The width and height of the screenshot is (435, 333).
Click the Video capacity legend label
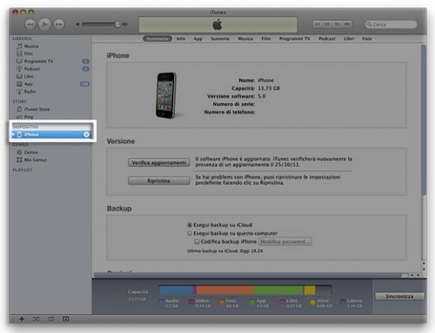pos(202,300)
